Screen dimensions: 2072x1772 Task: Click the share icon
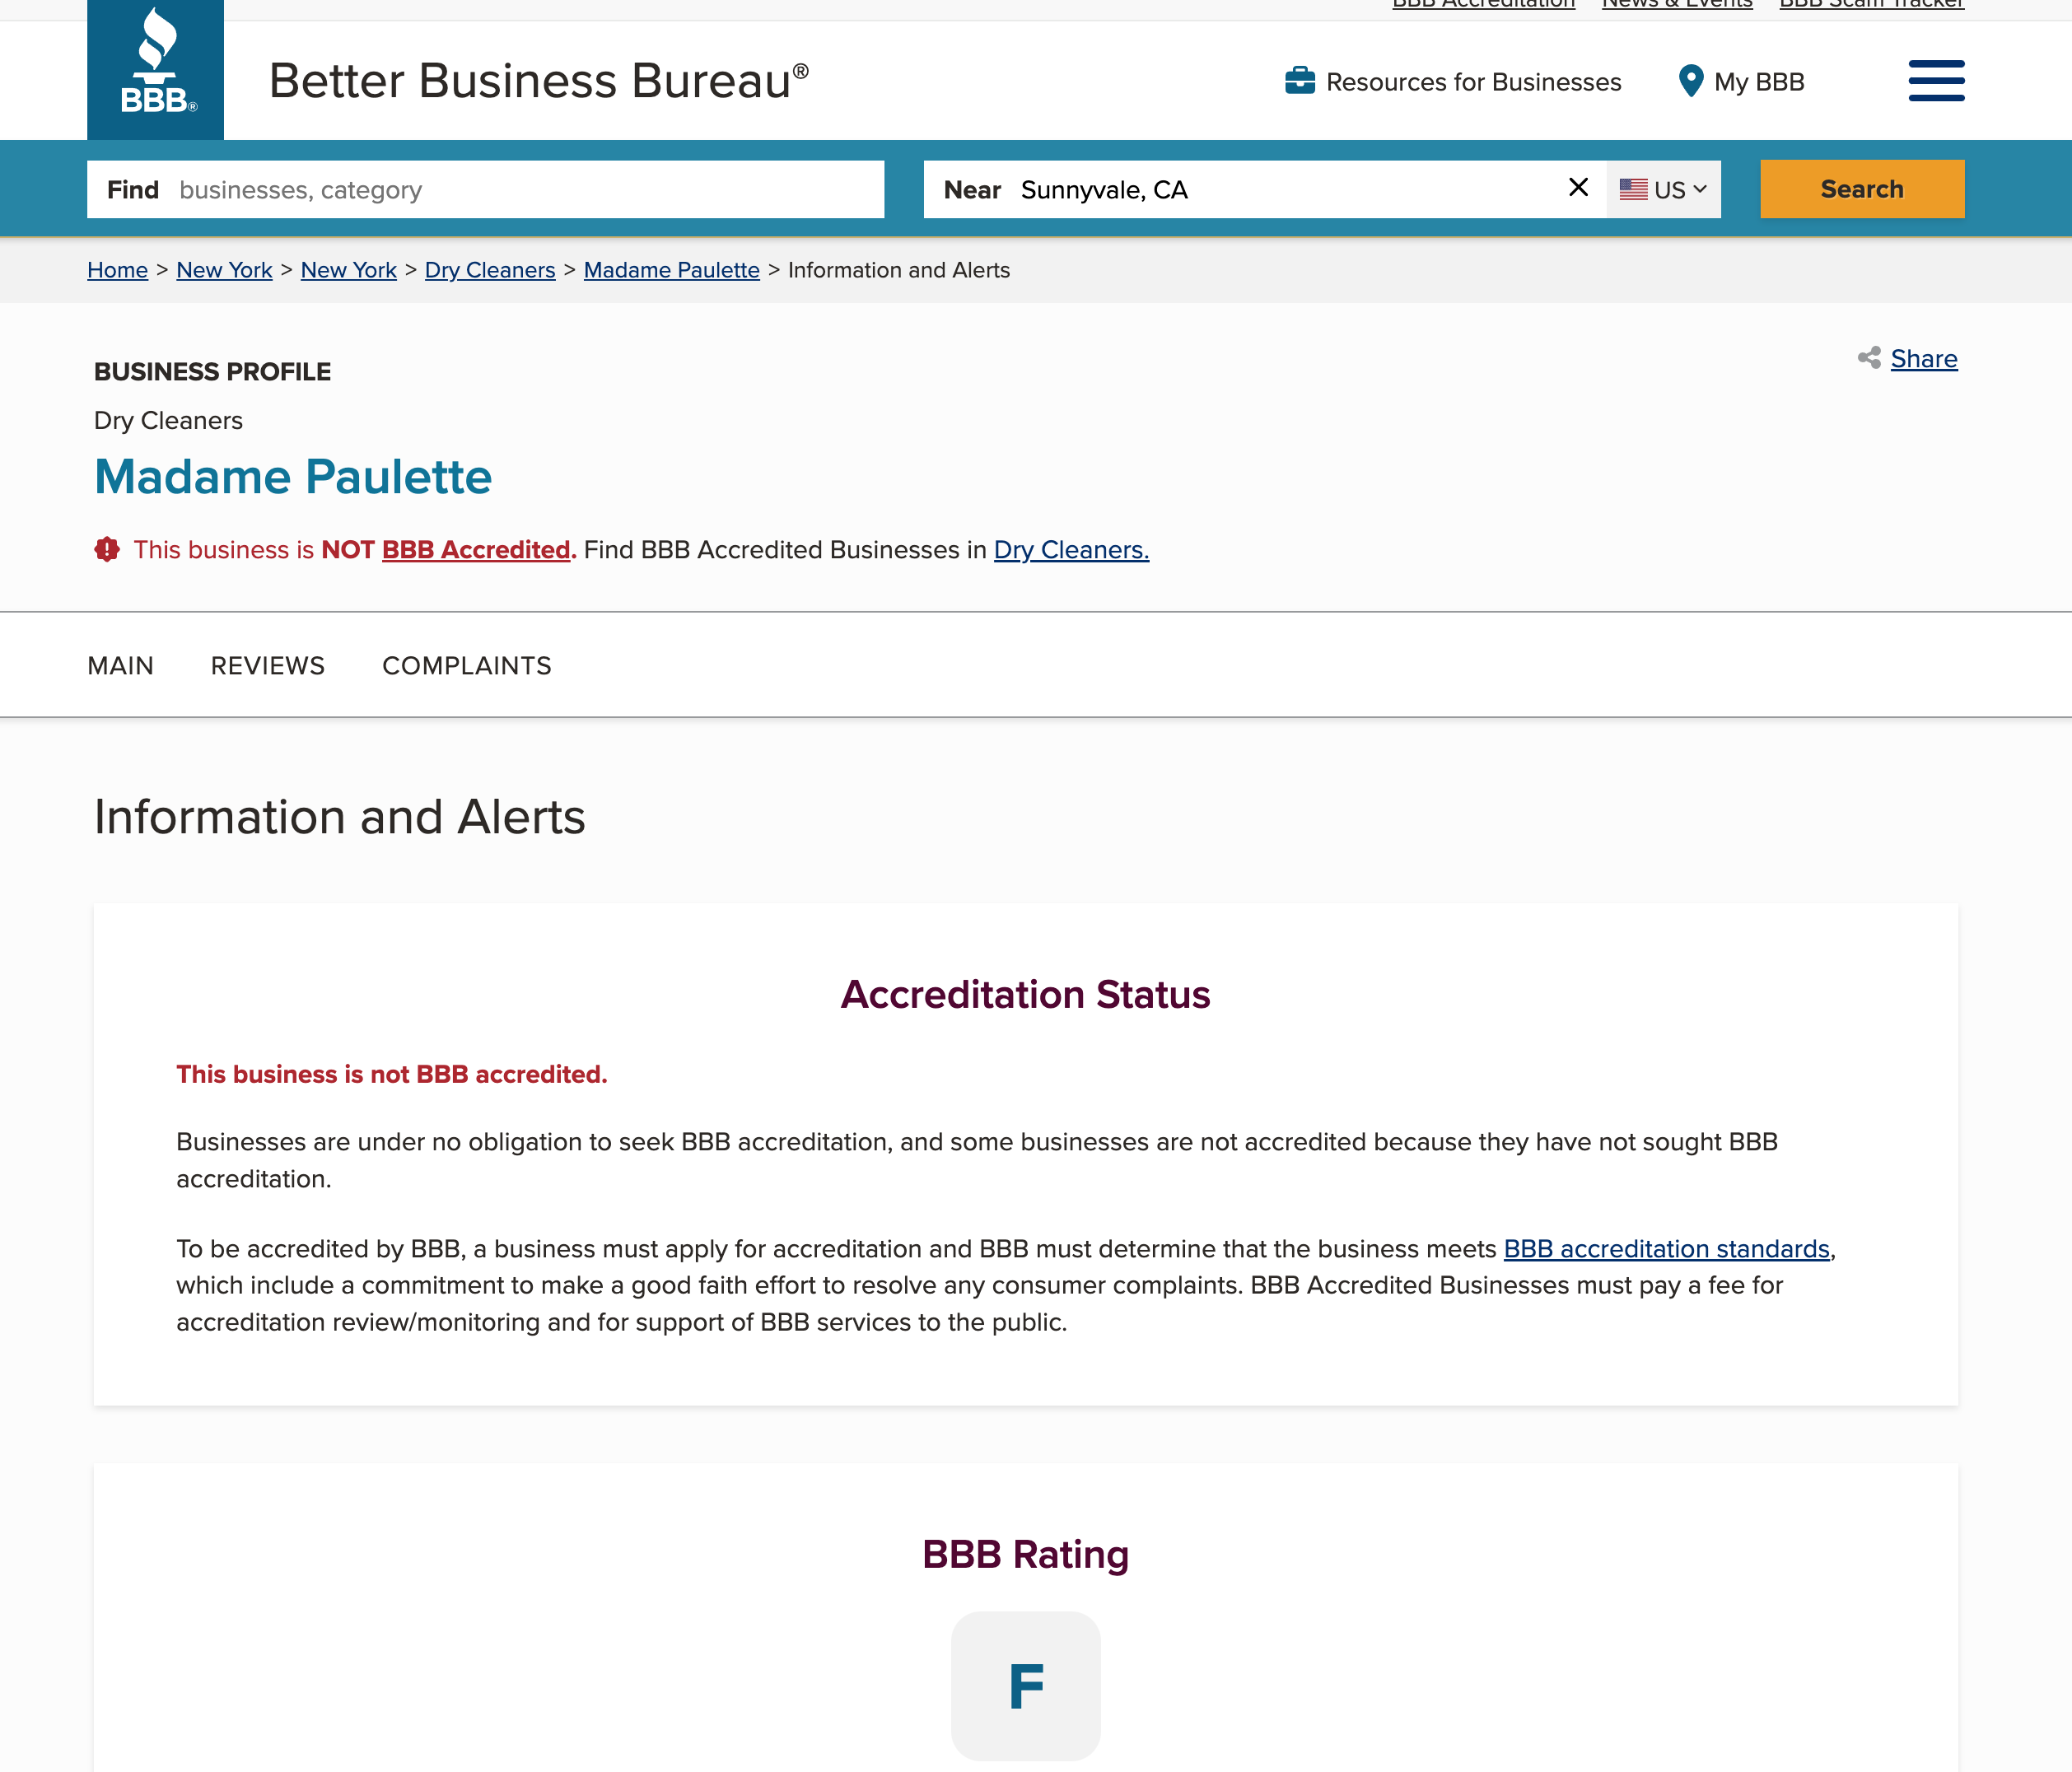coord(1868,358)
